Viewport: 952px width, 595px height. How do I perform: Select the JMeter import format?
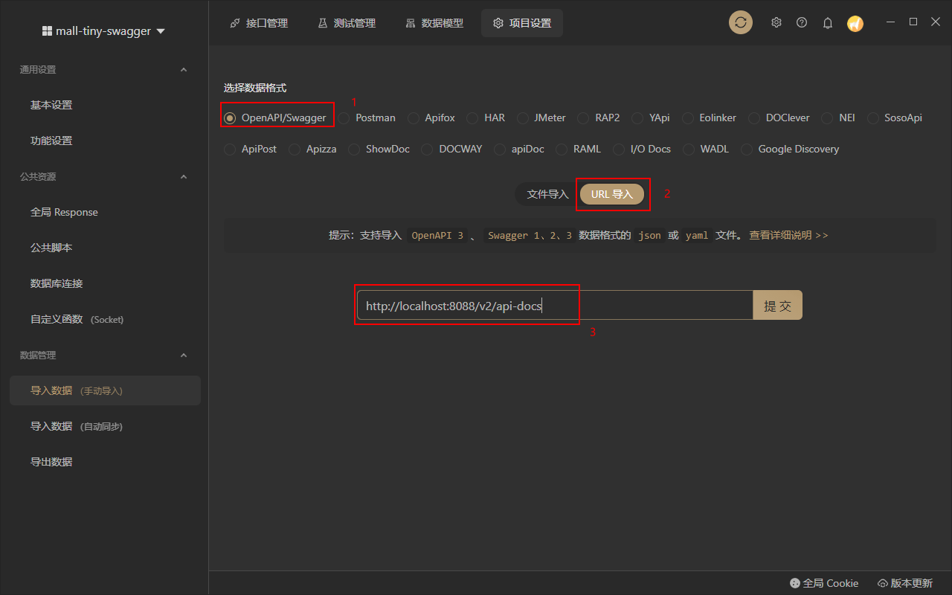coord(522,118)
